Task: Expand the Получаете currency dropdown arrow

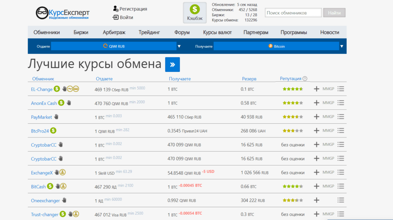Action: 342,46
